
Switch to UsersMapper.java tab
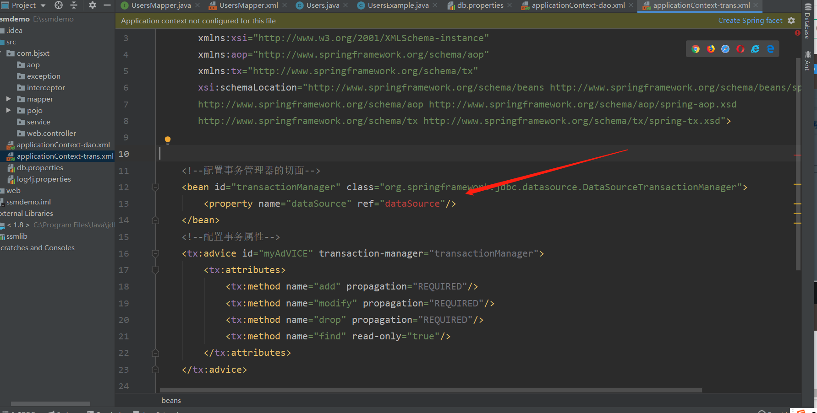point(160,5)
